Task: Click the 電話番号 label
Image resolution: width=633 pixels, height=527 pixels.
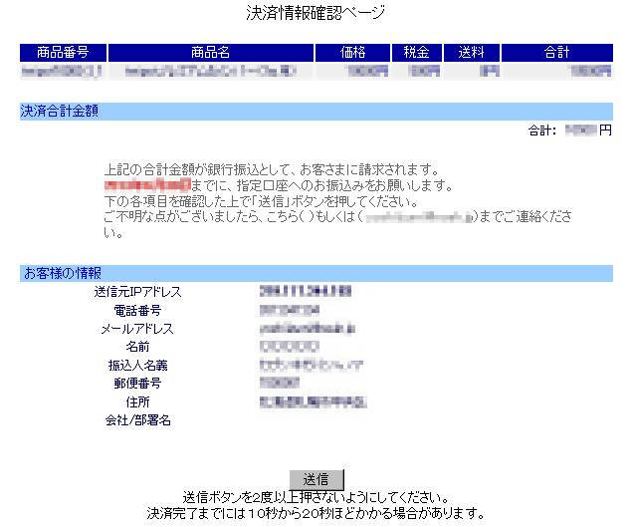Action: 137,311
